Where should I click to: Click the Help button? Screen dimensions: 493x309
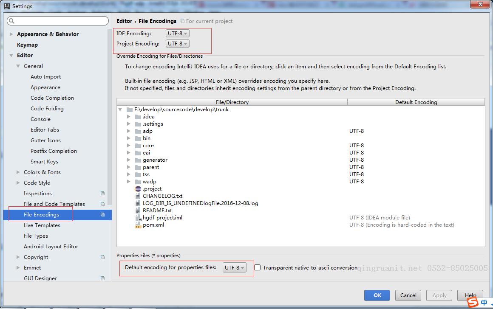coord(470,295)
